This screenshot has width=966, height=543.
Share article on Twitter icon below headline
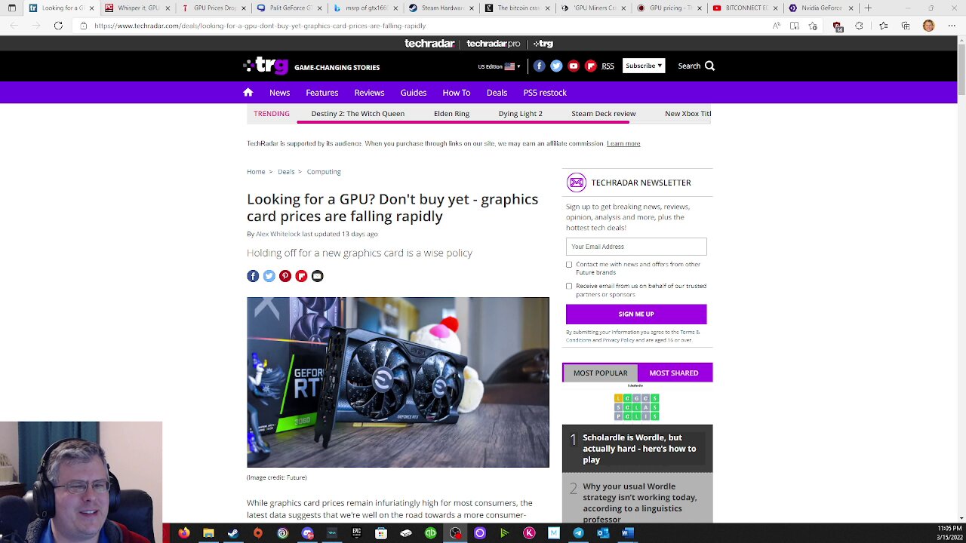[269, 276]
